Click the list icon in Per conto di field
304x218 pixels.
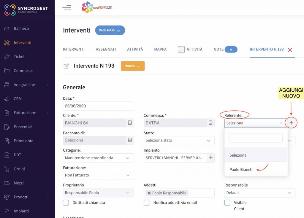pos(130,140)
